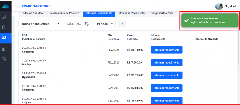Image resolution: width=240 pixels, height=105 pixels.
Task: Click Informar recebimento for Hypera CH
Action: point(166,75)
